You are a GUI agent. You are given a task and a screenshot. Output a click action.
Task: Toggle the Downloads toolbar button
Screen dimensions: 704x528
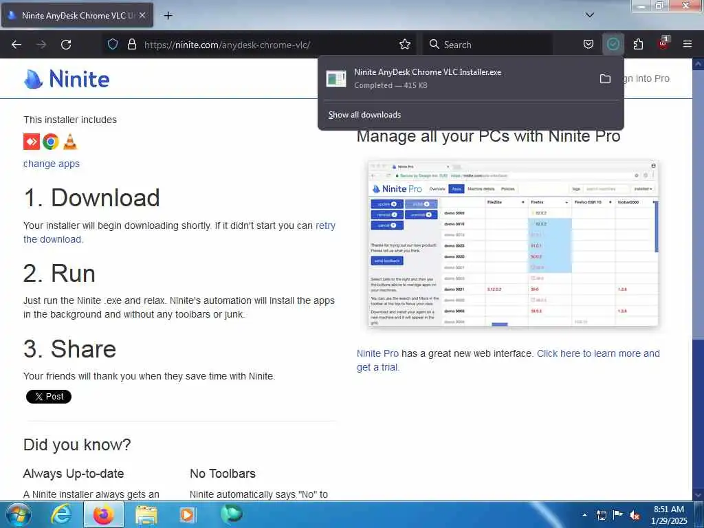click(x=613, y=44)
